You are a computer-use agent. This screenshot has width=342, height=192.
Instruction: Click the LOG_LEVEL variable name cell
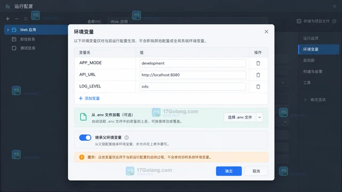(x=105, y=86)
